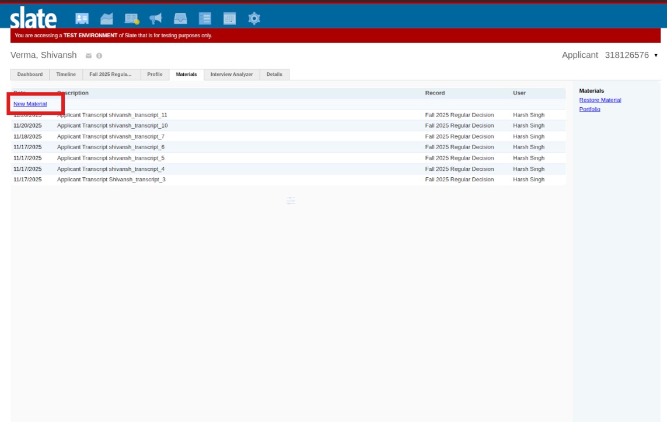Switch to the Interview Analyzer tab
Image resolution: width=667 pixels, height=422 pixels.
click(x=232, y=75)
